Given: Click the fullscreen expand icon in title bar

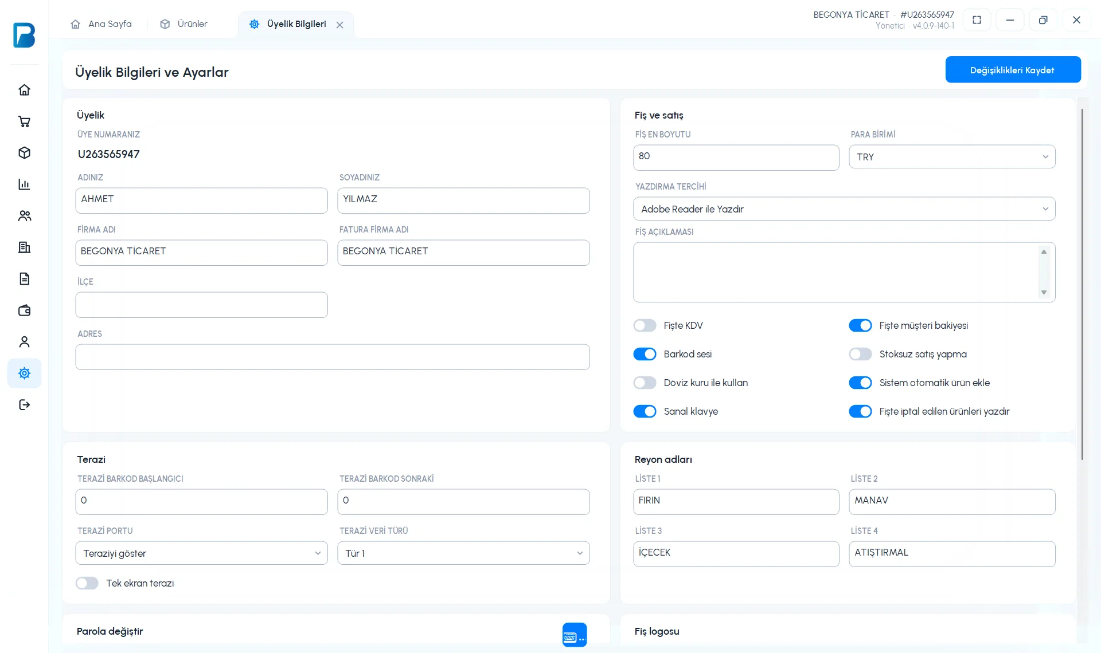Looking at the screenshot, I should click(977, 20).
